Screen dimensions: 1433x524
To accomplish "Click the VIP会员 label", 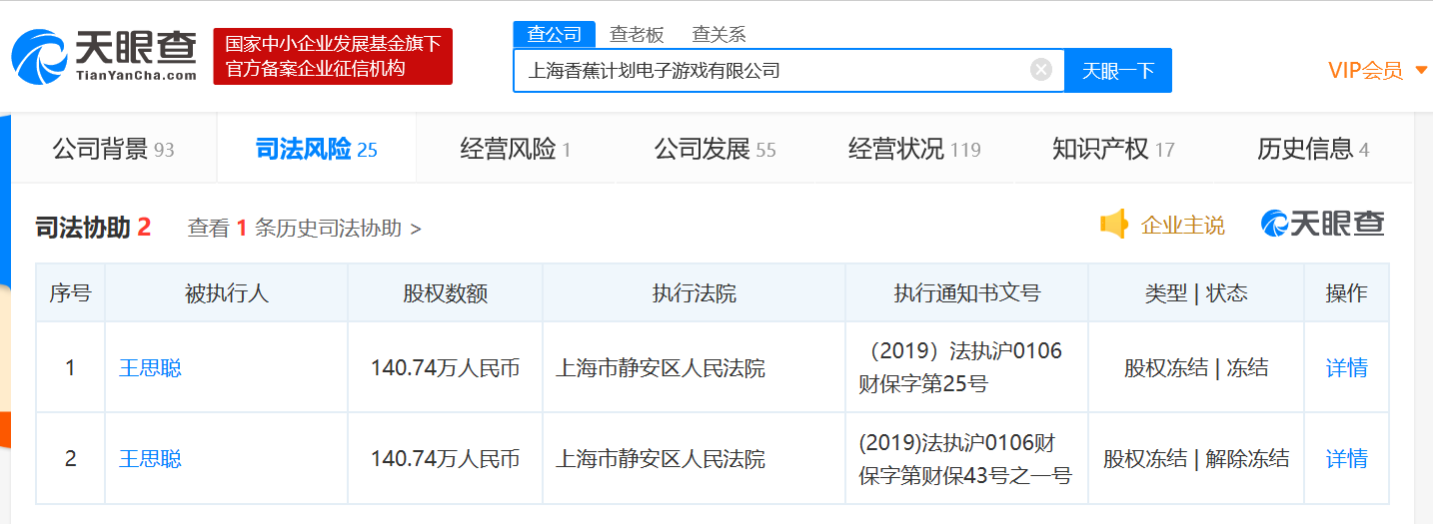I will coord(1365,71).
